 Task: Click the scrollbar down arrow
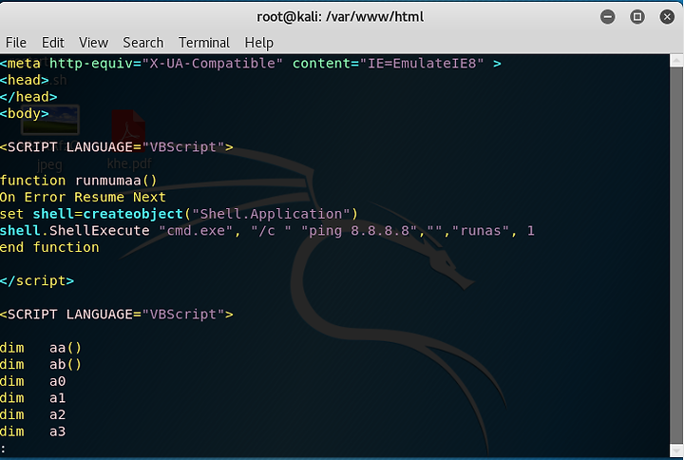pyautogui.click(x=676, y=450)
